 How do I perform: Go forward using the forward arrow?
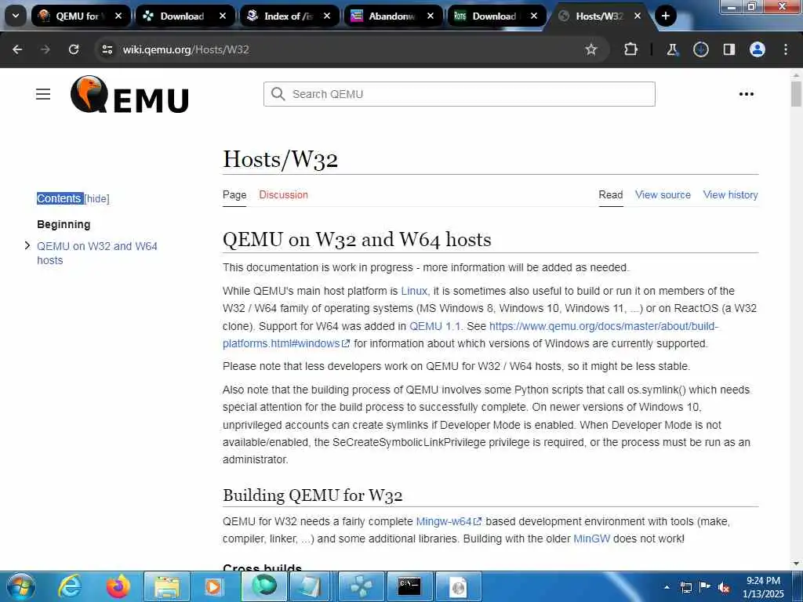coord(45,49)
